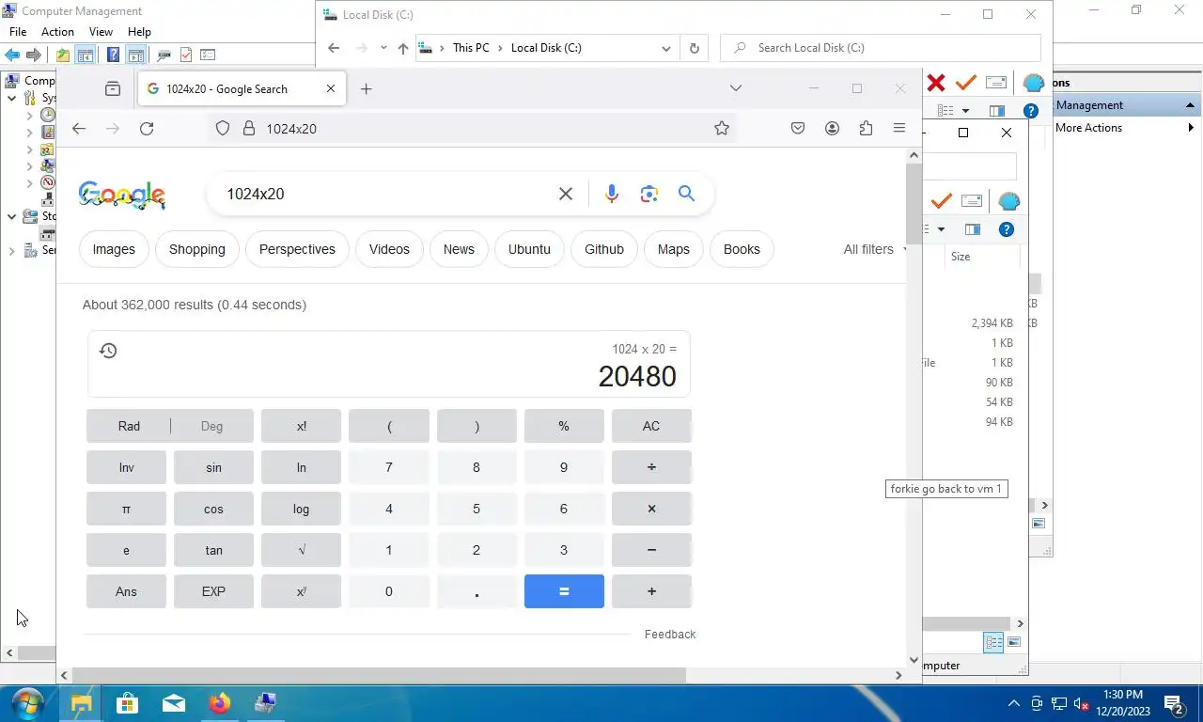Click the checklist icon in Computer Management toolbar
Screen dimensions: 1203x722
tap(186, 55)
